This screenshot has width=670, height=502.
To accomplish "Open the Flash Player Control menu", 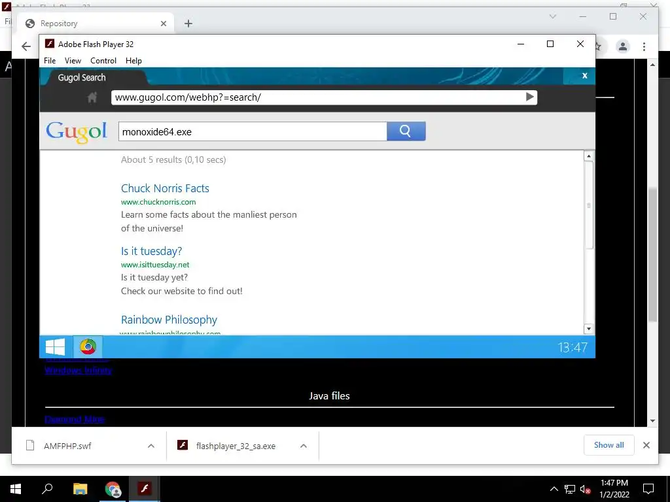I will (103, 61).
